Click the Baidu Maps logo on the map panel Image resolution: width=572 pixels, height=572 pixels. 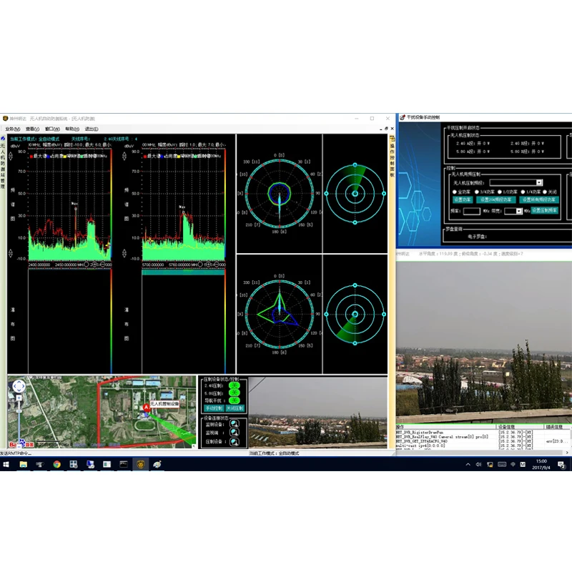(x=17, y=443)
